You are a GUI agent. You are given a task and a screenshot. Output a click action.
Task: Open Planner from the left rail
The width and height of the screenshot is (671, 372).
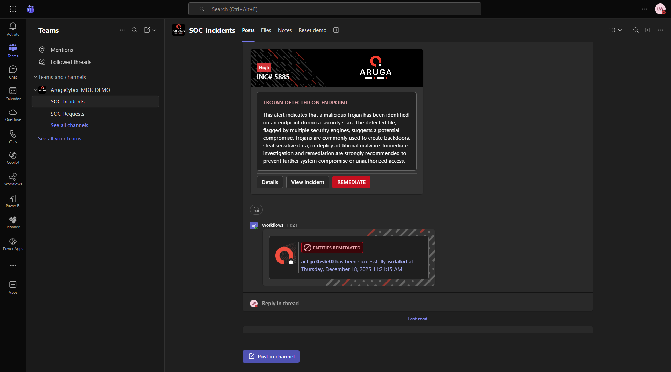tap(13, 223)
